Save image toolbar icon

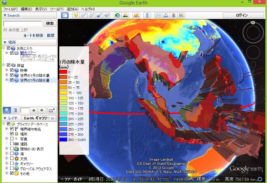click(x=174, y=15)
